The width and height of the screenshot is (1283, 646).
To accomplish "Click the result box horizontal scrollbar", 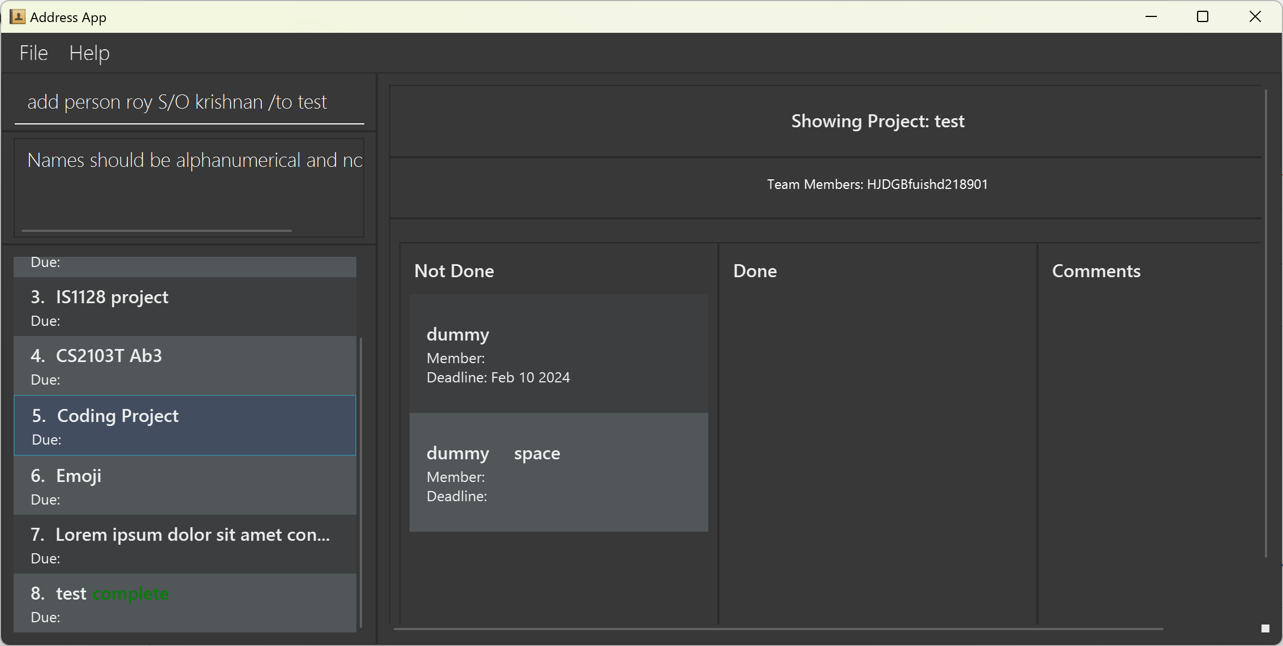I will pyautogui.click(x=157, y=231).
